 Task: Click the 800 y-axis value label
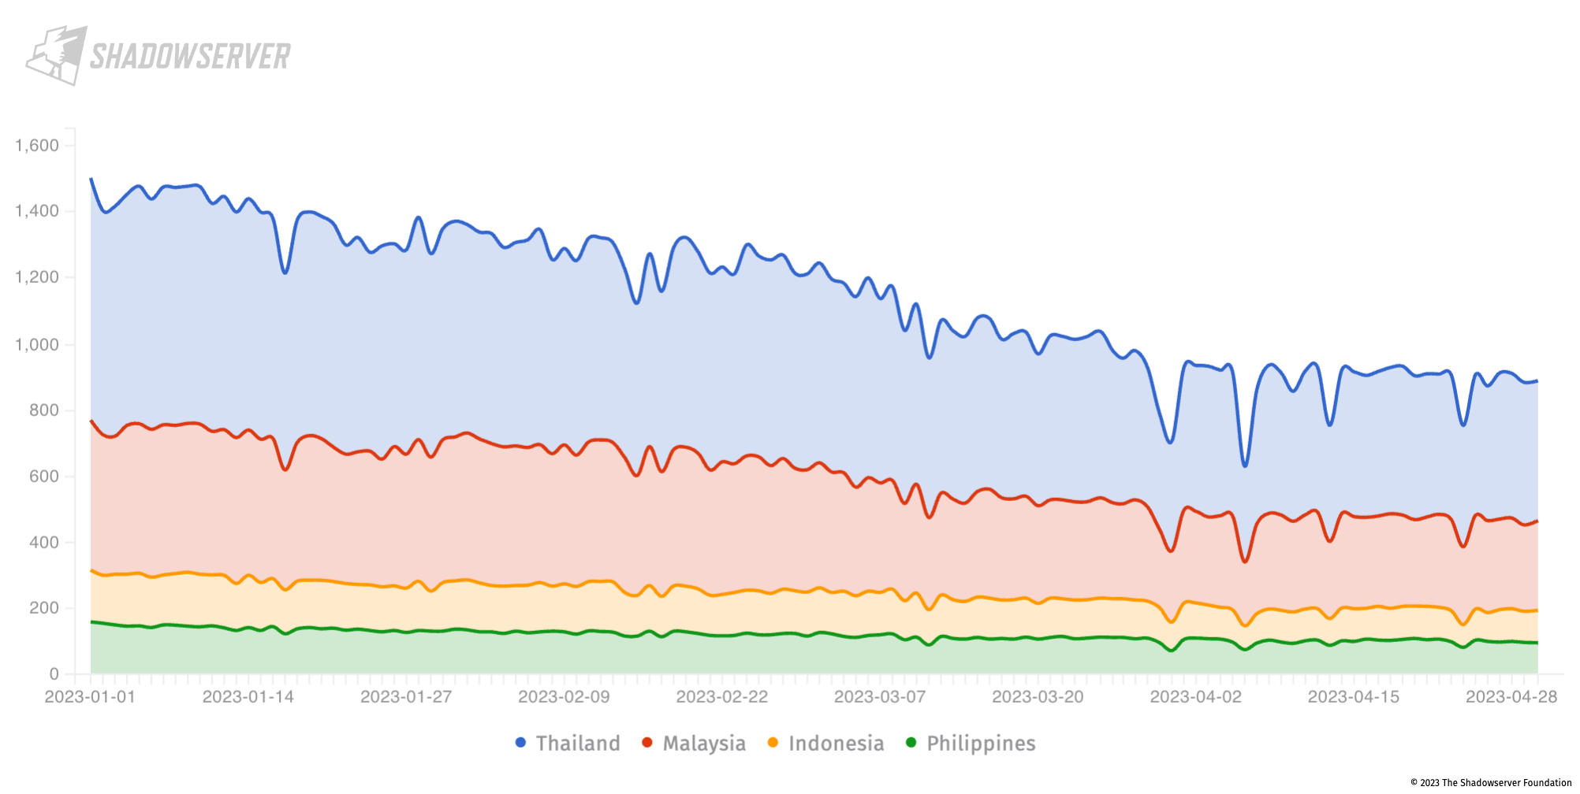pos(44,410)
